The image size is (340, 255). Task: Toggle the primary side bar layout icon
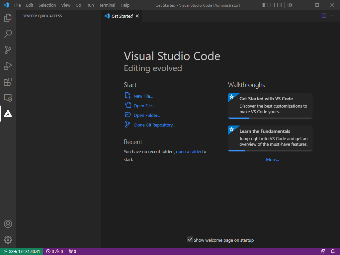265,5
